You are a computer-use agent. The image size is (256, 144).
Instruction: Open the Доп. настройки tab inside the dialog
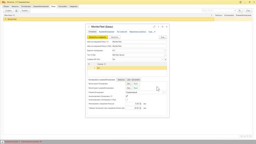click(x=133, y=80)
